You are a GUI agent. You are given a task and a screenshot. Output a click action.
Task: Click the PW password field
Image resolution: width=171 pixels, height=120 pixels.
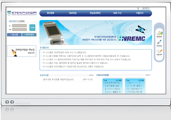tap(19, 29)
